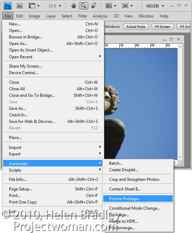Choose Page Setup...
Viewport: 192px width, 233px height.
pyautogui.click(x=53, y=189)
